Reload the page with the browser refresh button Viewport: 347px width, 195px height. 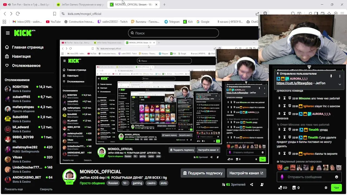coord(18,14)
